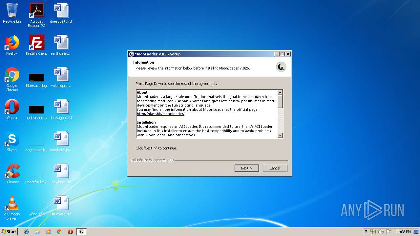Open the neededvisio document icon
Screen dimensions: 420x236
coord(61,142)
